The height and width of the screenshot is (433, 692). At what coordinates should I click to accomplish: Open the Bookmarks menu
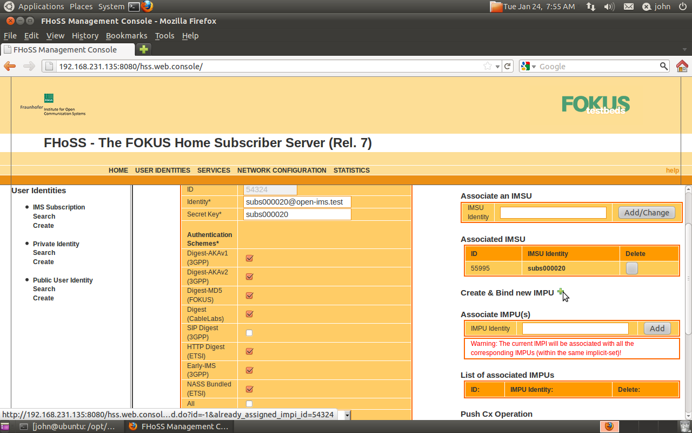[127, 36]
